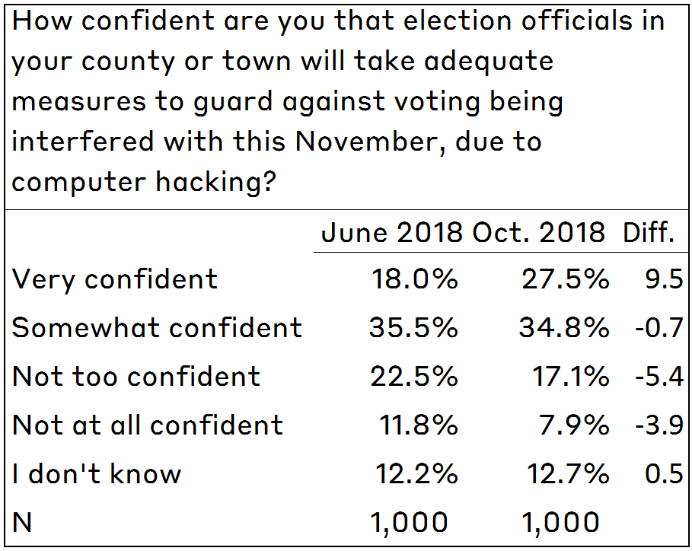Viewport: 692px width, 551px height.
Task: Click the June 2018 sample size 1,000
Action: pyautogui.click(x=409, y=523)
